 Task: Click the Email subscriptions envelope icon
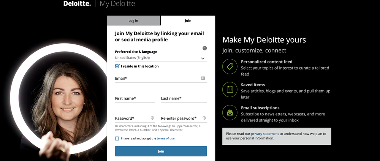(x=230, y=113)
